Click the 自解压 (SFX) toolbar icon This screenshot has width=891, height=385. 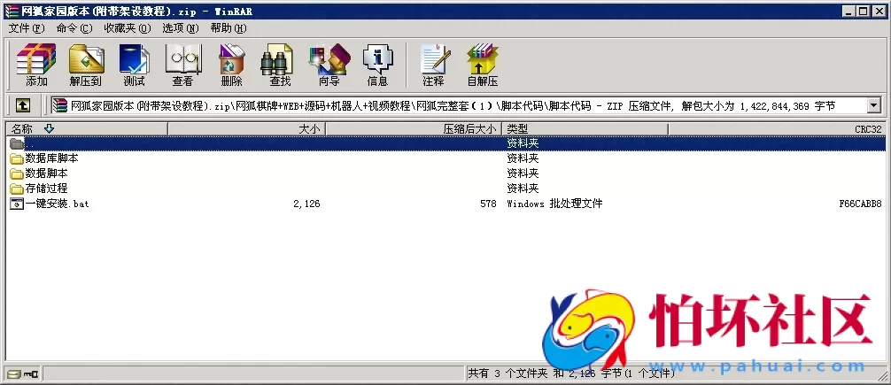483,65
